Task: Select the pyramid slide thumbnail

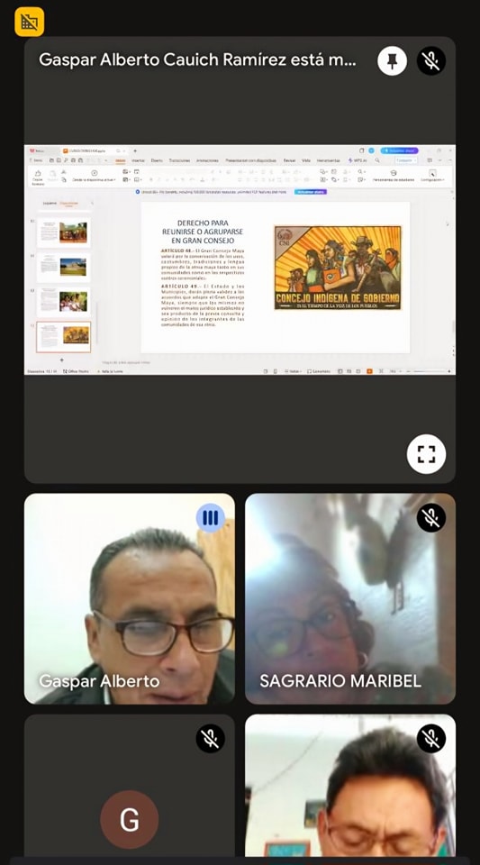Action: pyautogui.click(x=63, y=268)
